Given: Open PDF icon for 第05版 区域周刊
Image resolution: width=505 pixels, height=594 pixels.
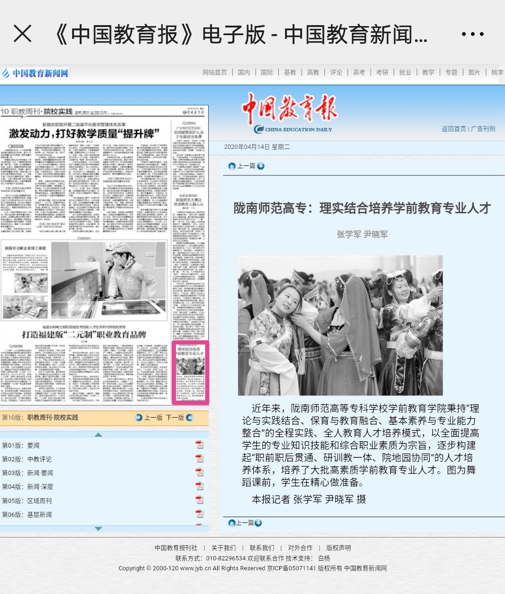Looking at the screenshot, I should pos(200,500).
